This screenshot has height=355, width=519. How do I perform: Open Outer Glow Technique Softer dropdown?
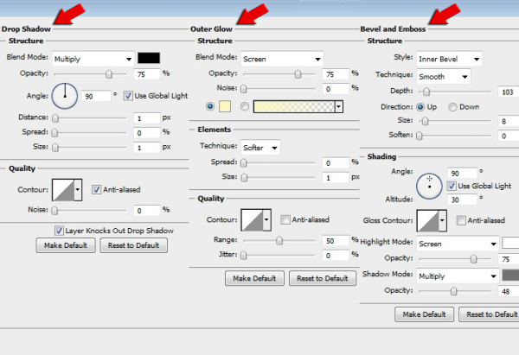pos(261,147)
